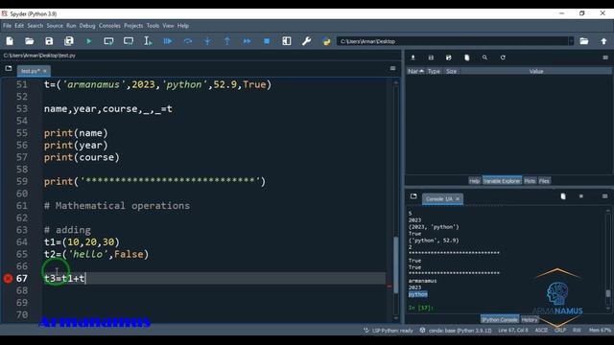
Task: Open editor pane options menu
Action: (x=392, y=68)
